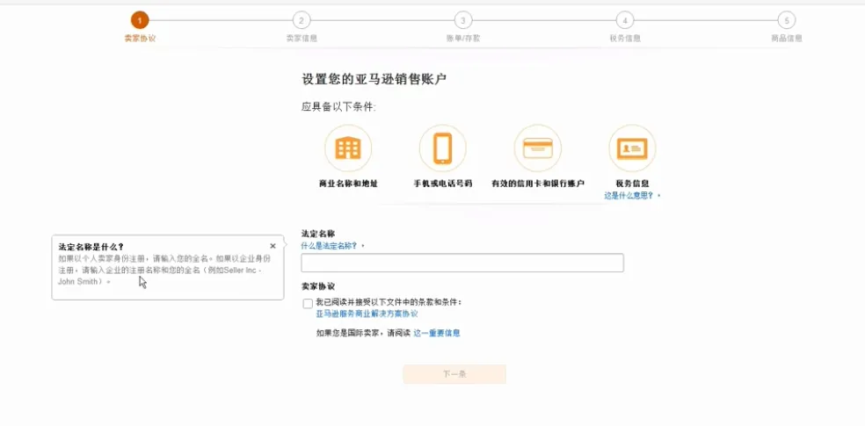Click the 我已阅读并接受 agreement statement text

(x=389, y=302)
